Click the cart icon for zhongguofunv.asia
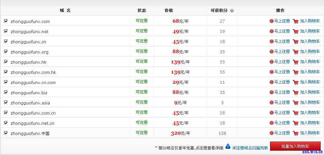This screenshot has width=324, height=155. coord(296,102)
